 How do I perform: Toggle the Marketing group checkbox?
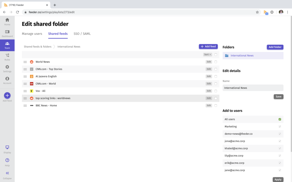tap(280, 127)
